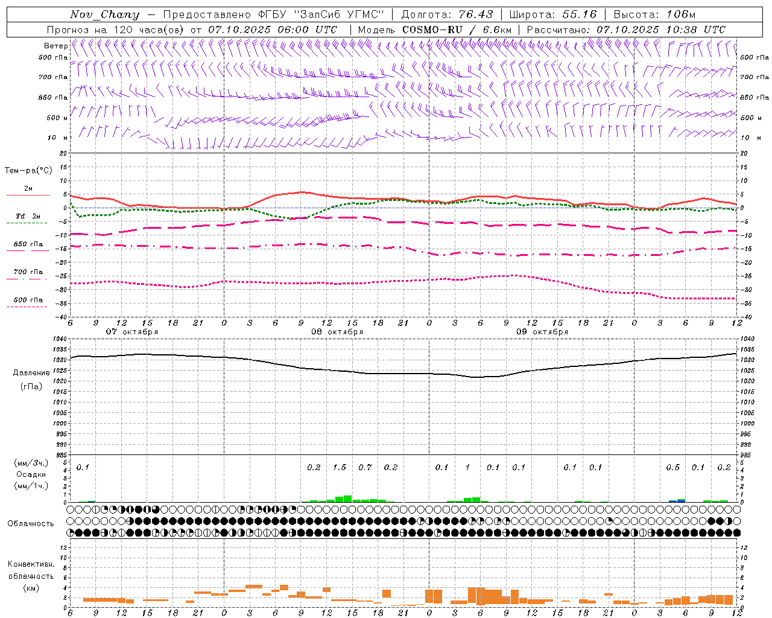Click the '07 октября' date label
This screenshot has height=618, width=772.
tap(131, 332)
